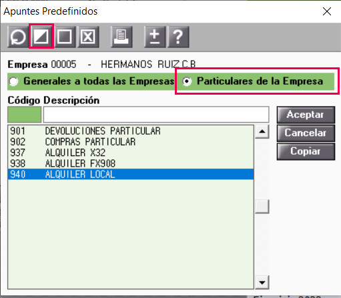Click the empty square new-record icon
341x298 pixels.
tap(65, 37)
